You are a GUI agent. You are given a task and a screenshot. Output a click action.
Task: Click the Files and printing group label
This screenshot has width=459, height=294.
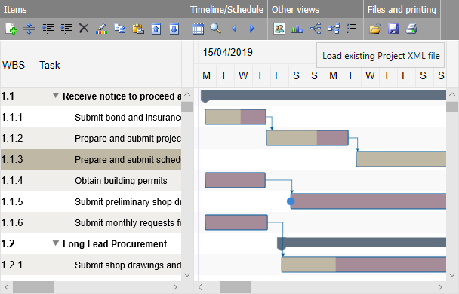point(402,10)
